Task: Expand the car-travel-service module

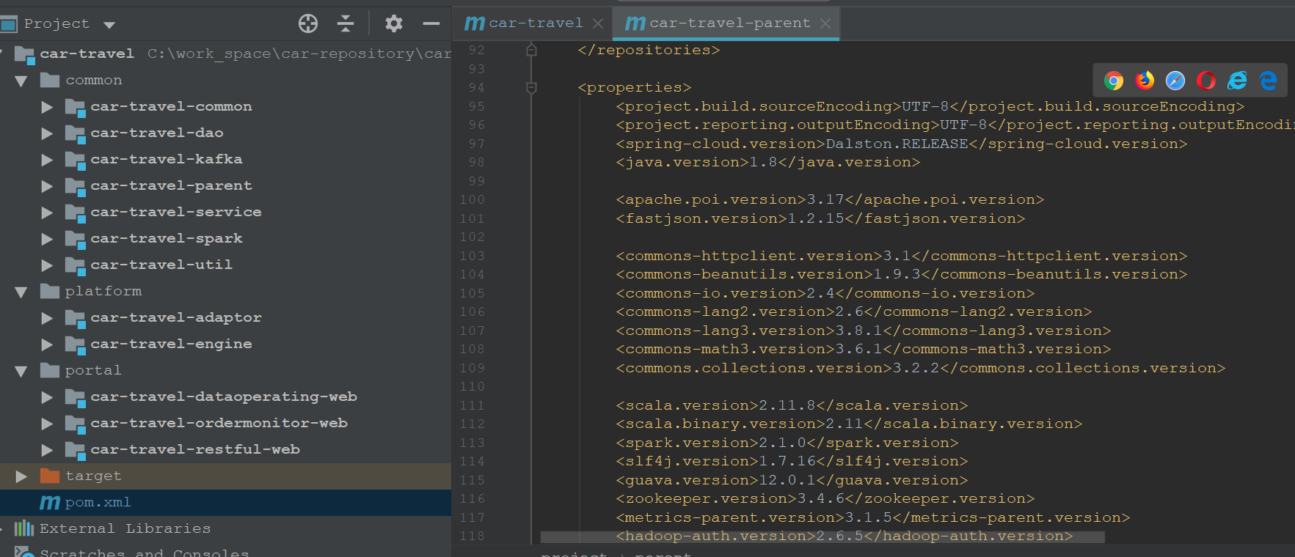Action: [x=47, y=213]
